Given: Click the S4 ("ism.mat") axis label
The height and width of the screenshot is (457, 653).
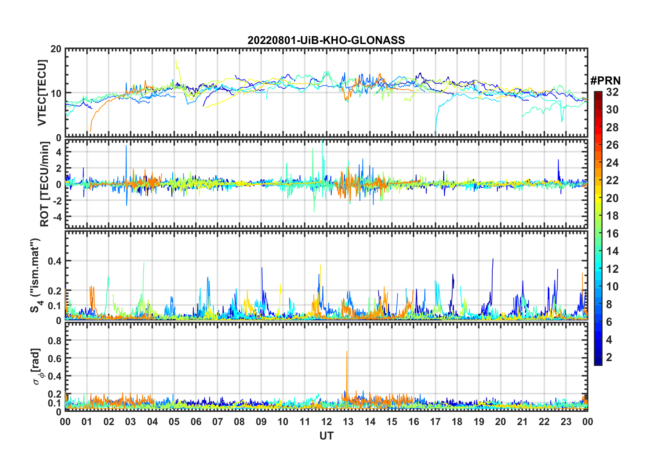Looking at the screenshot, I should [35, 275].
